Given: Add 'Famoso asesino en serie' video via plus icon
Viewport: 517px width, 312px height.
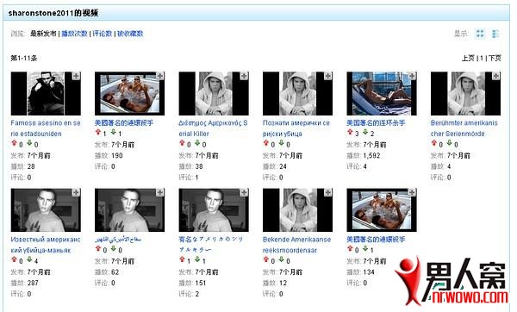Looking at the screenshot, I should tap(76, 76).
